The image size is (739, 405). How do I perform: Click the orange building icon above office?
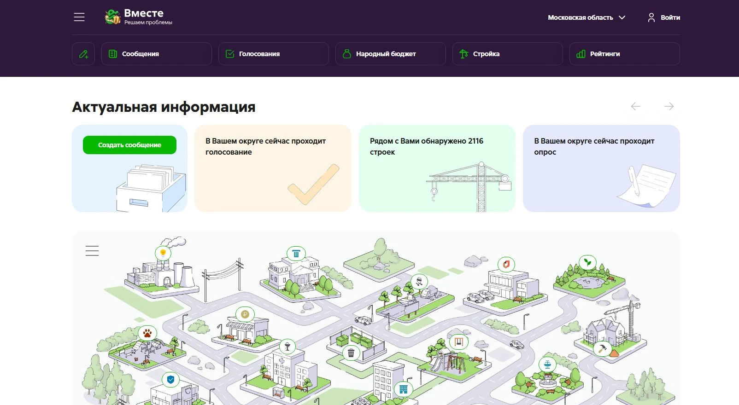tap(506, 265)
